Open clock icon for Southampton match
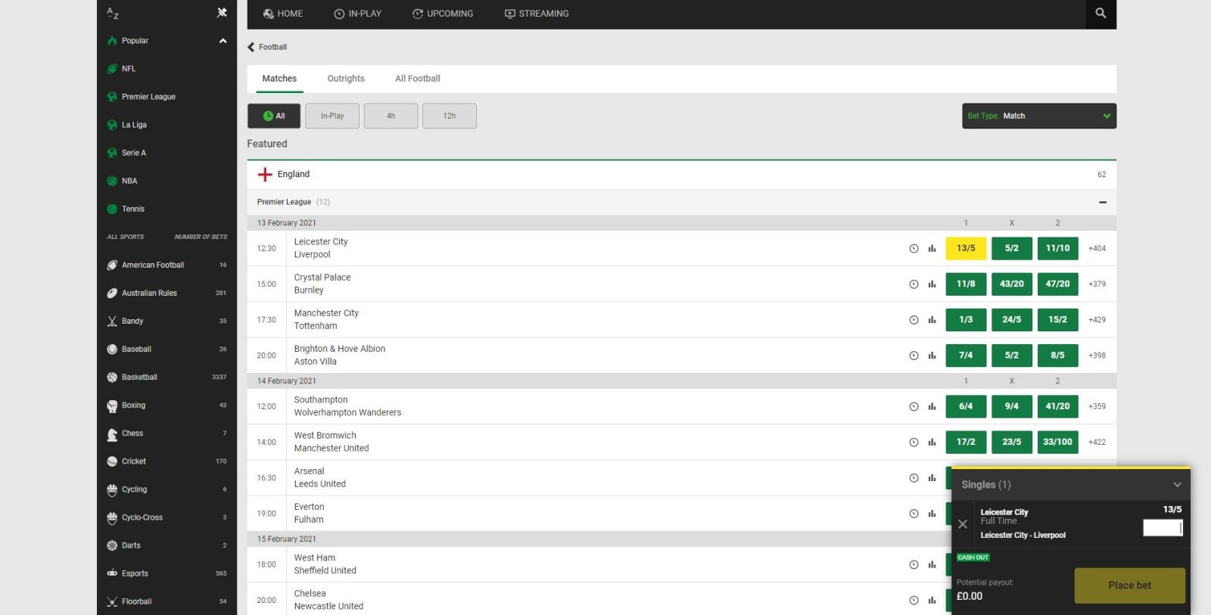This screenshot has width=1211, height=615. [x=914, y=406]
